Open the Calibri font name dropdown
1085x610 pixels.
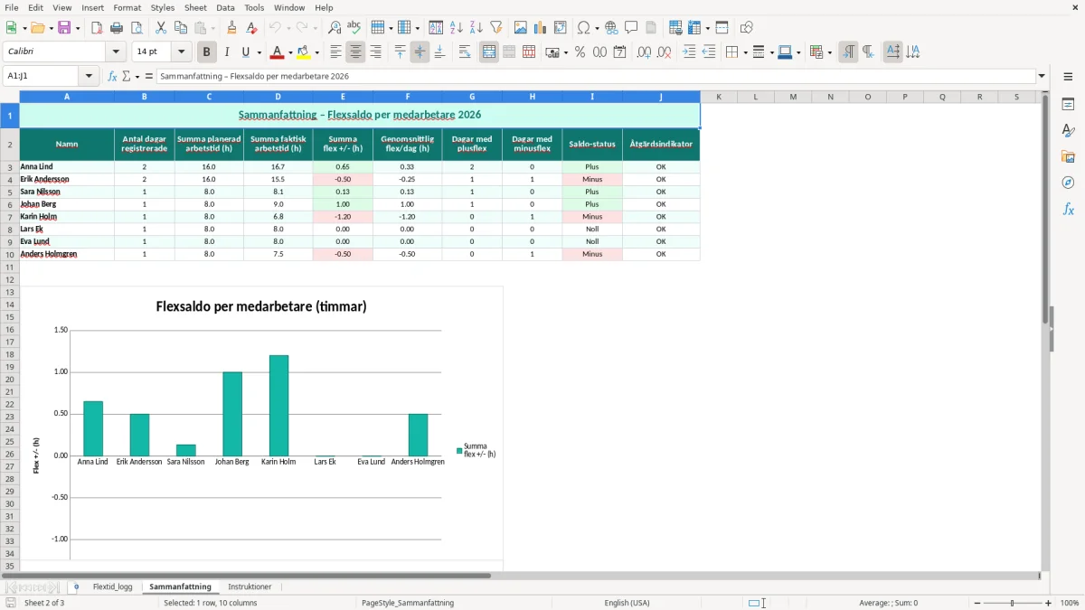click(115, 52)
